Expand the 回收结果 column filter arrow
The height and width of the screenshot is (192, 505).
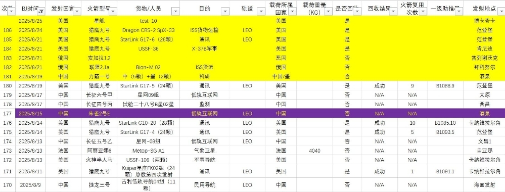pos(394,11)
